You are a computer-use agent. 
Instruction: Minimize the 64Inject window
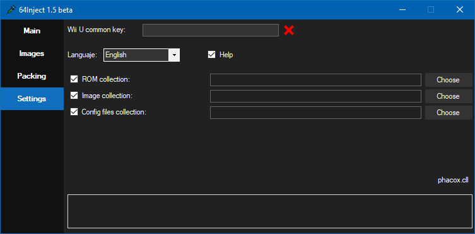pyautogui.click(x=402, y=9)
